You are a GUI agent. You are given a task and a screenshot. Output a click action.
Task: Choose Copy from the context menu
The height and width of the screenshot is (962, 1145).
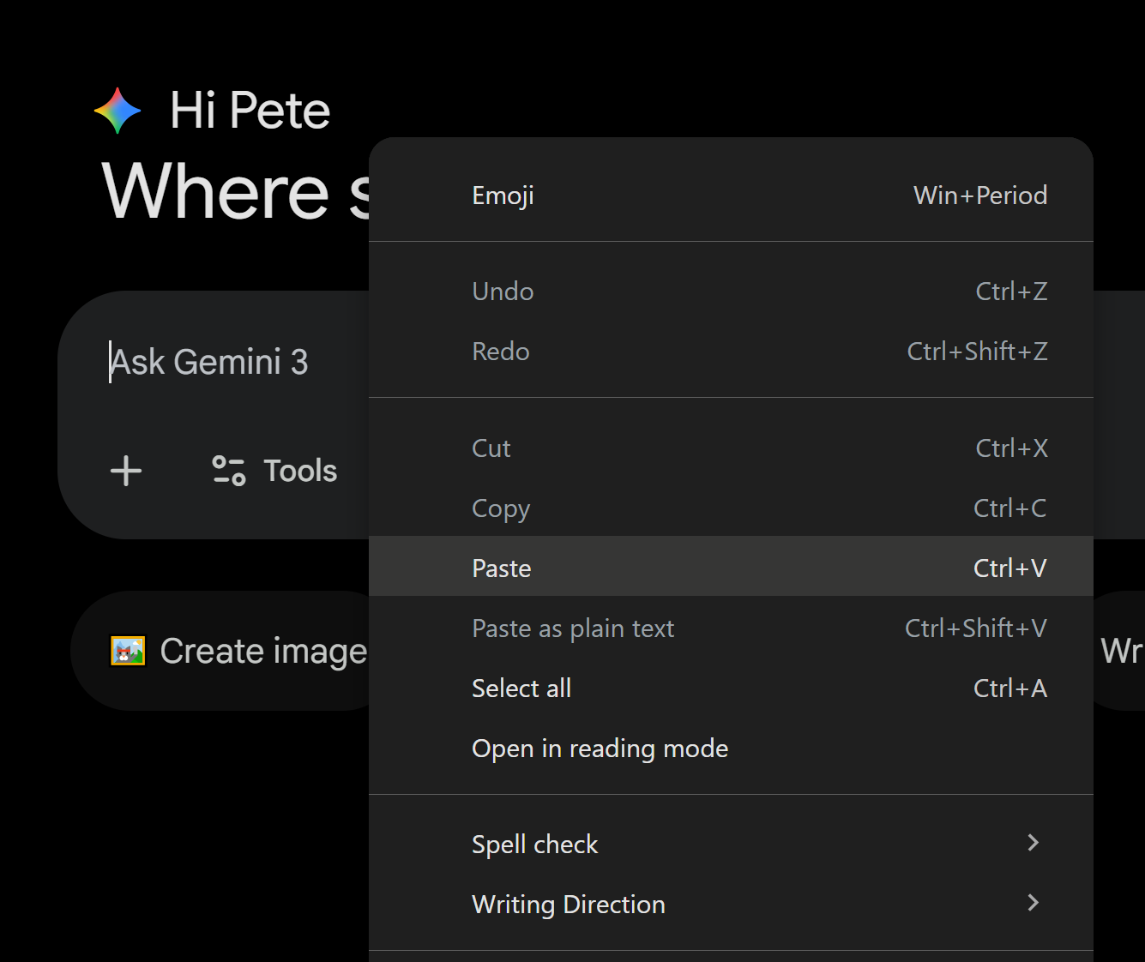coord(501,508)
